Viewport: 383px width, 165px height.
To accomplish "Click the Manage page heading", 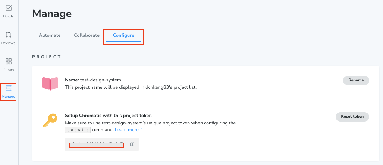I will click(52, 13).
